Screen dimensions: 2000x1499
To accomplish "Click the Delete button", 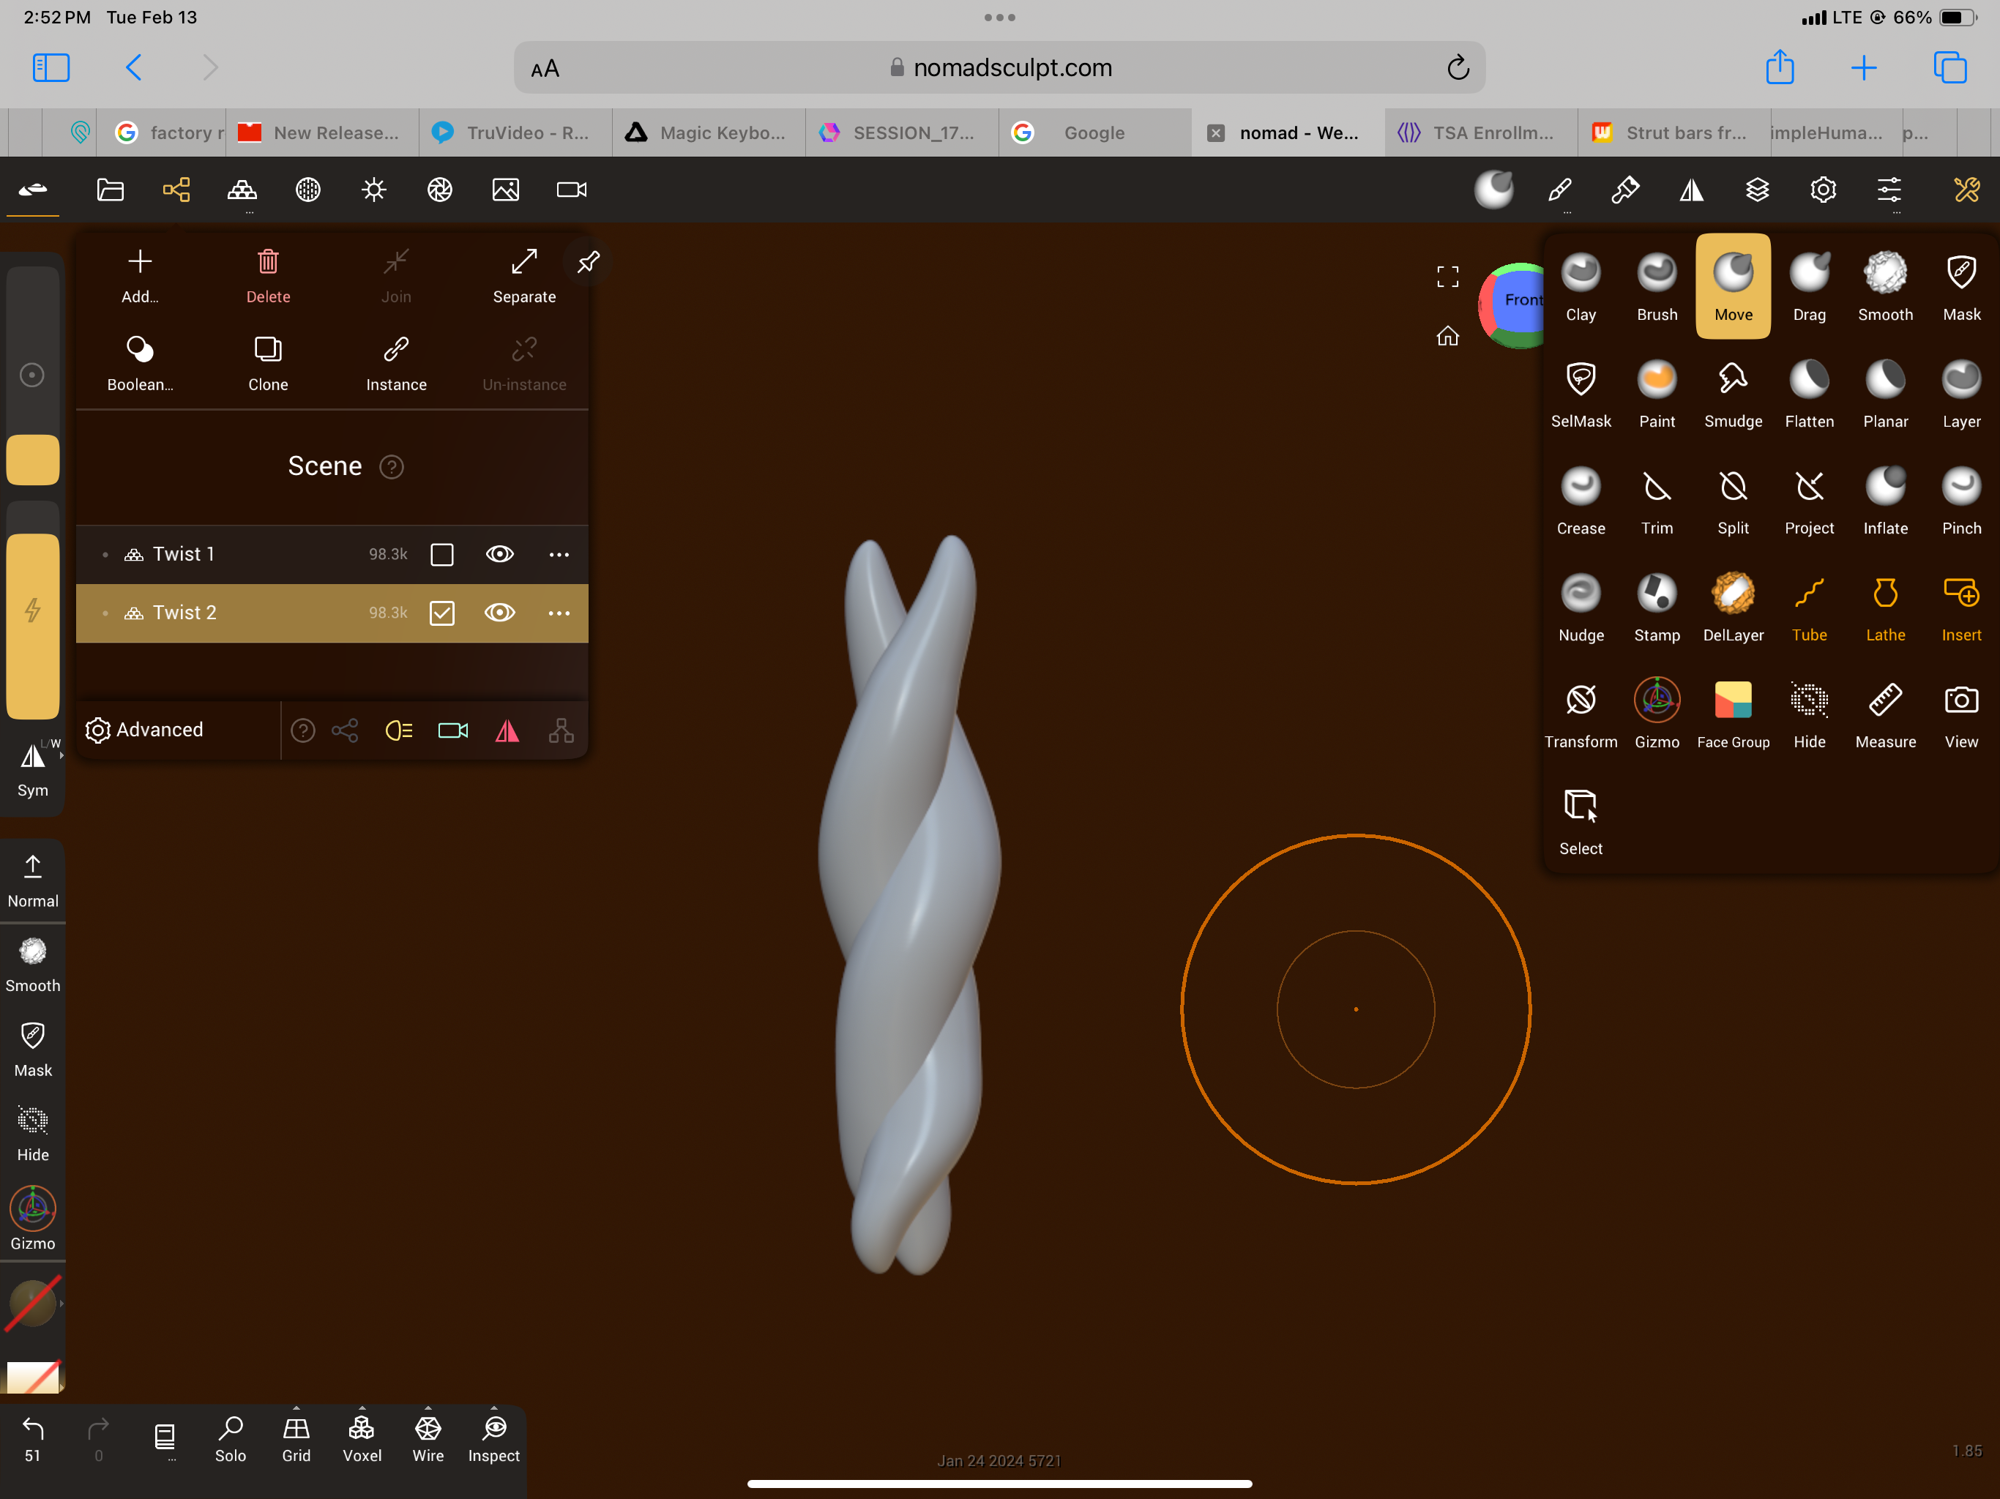I will pyautogui.click(x=269, y=275).
